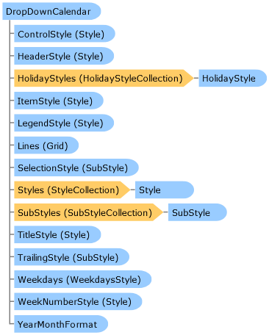Open SelectionStyle (SubStyle) entry
The height and width of the screenshot is (335, 269).
pyautogui.click(x=76, y=167)
